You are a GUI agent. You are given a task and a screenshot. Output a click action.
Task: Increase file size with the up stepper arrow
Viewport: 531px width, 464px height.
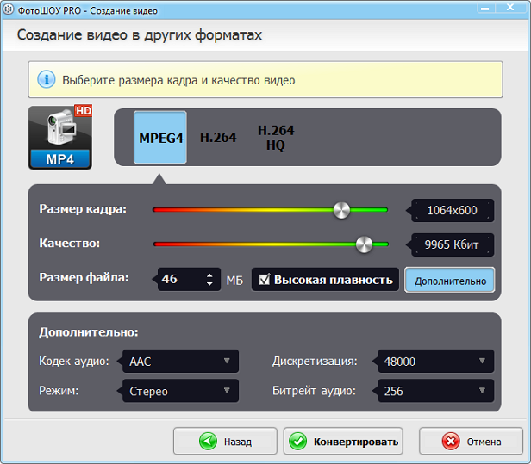point(210,275)
